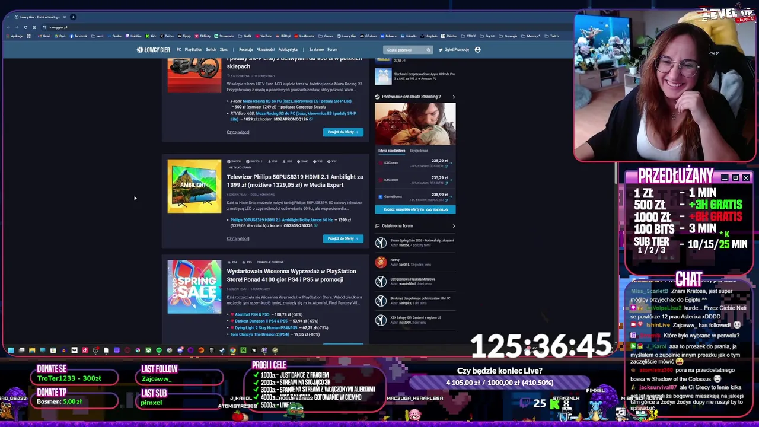Open the Twitter bookmark
759x427 pixels.
[x=167, y=36]
